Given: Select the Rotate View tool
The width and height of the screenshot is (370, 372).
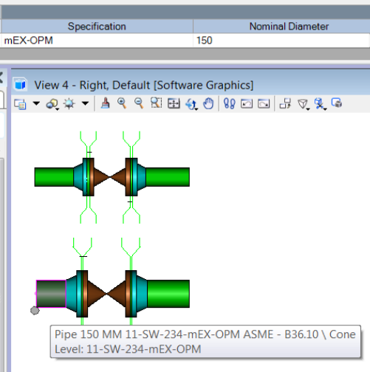Looking at the screenshot, I should [x=192, y=104].
